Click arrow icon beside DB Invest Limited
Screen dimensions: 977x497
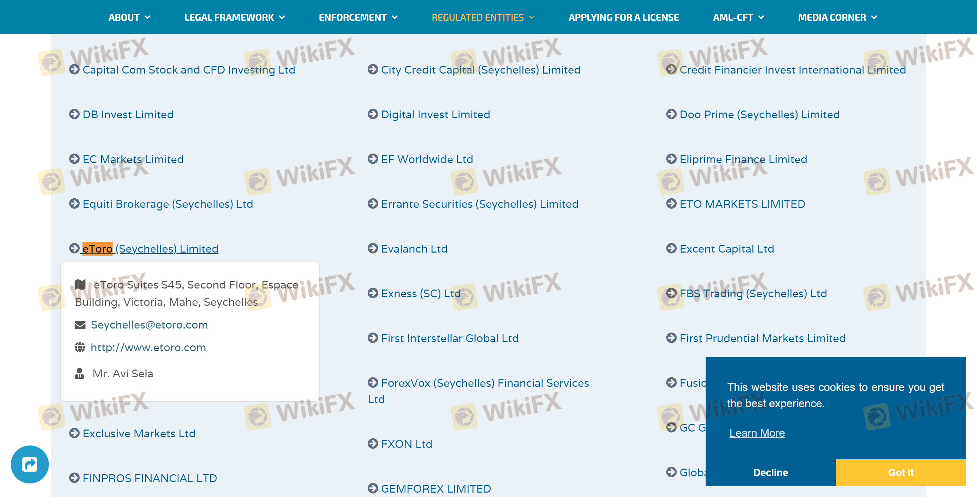click(74, 114)
